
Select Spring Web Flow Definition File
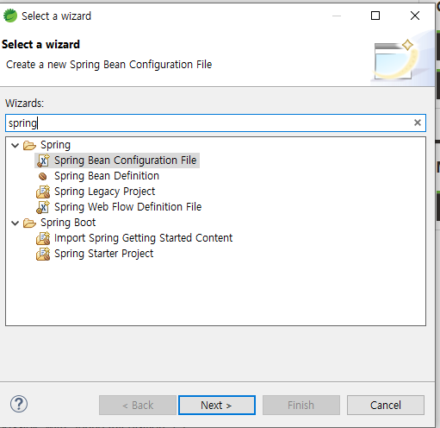point(128,207)
